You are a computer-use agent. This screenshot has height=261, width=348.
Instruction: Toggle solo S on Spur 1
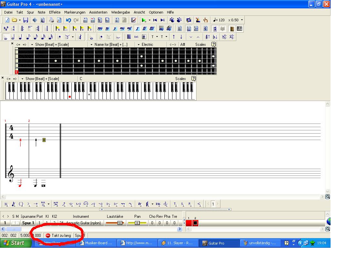click(x=13, y=223)
